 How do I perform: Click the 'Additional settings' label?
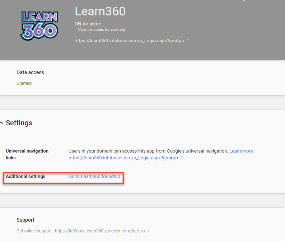[x=25, y=177]
